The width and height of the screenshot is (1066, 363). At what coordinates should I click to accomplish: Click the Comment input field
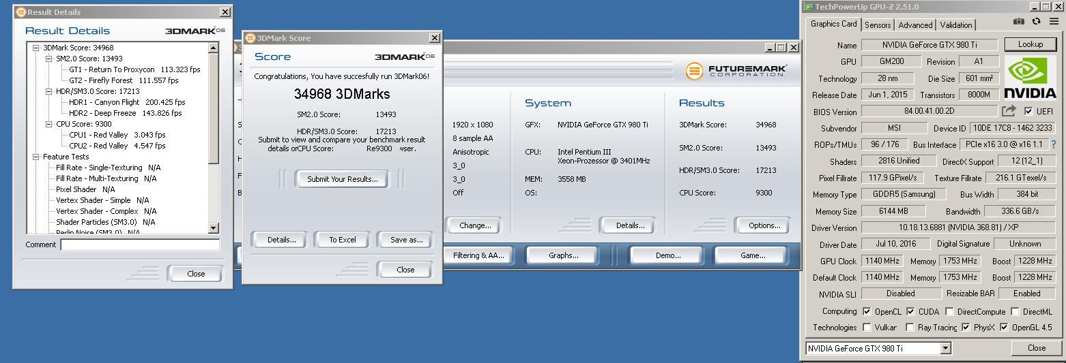coord(140,244)
